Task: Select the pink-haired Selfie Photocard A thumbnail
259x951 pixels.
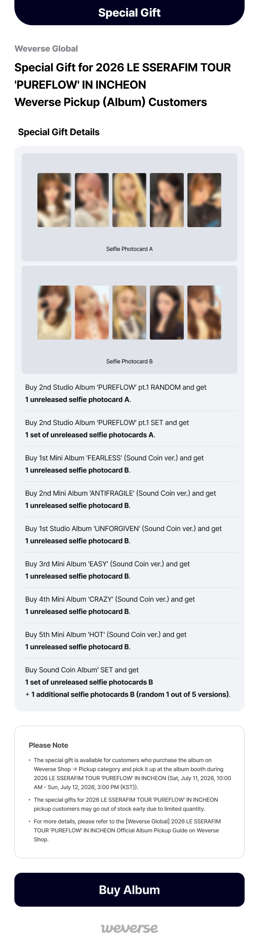Action: 92,200
